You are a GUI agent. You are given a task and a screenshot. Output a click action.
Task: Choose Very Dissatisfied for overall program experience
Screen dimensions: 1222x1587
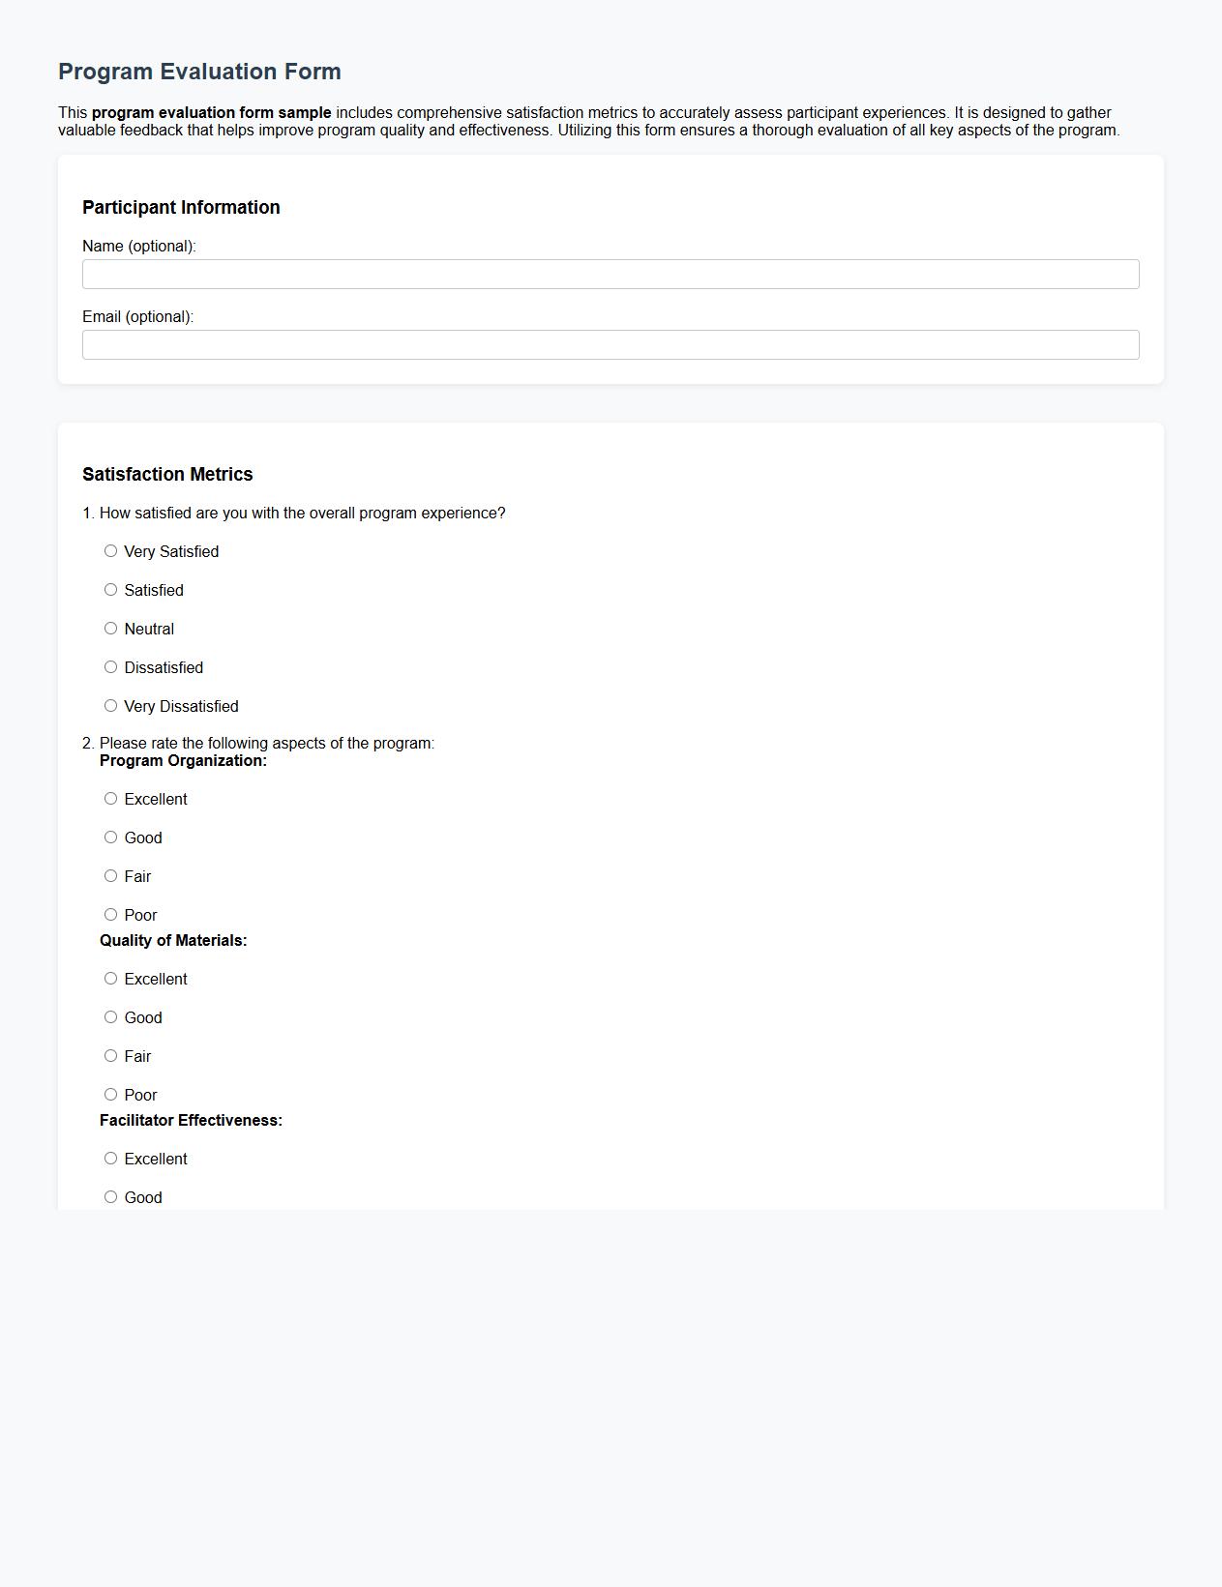(x=109, y=704)
